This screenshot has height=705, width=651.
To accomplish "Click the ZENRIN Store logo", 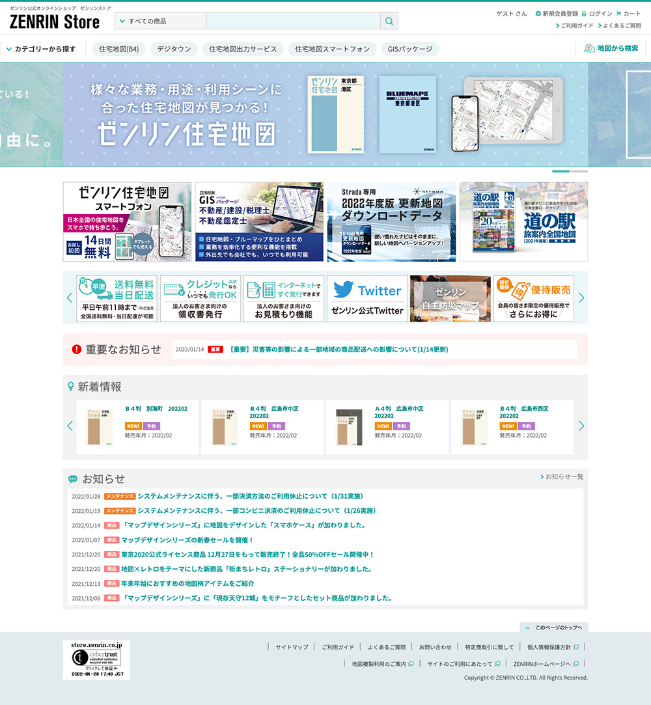I will (x=55, y=21).
